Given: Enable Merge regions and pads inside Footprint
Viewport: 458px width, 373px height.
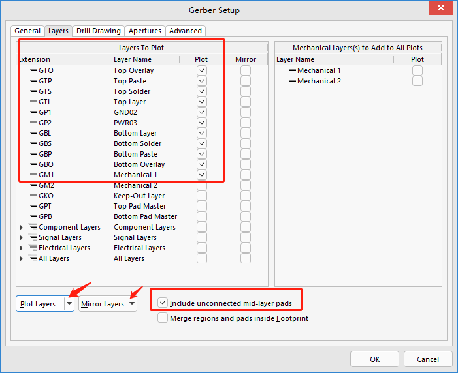Looking at the screenshot, I should coord(163,318).
